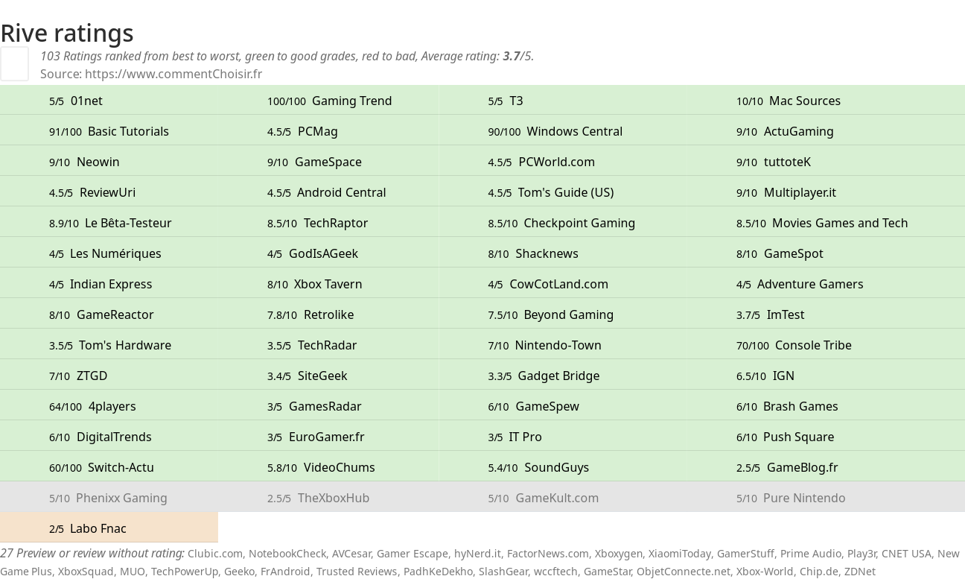
Task: Open the GameBlog.fr 2.5/5 review
Action: tap(787, 467)
